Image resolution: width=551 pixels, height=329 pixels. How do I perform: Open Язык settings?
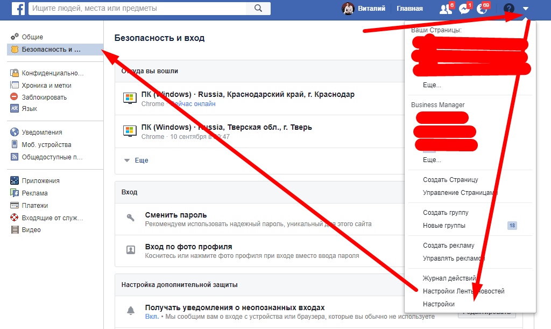[x=30, y=109]
